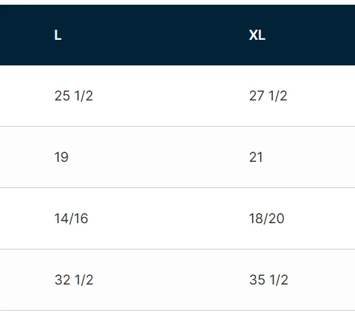Select the 14/16 size cell
This screenshot has width=355, height=325.
click(71, 218)
